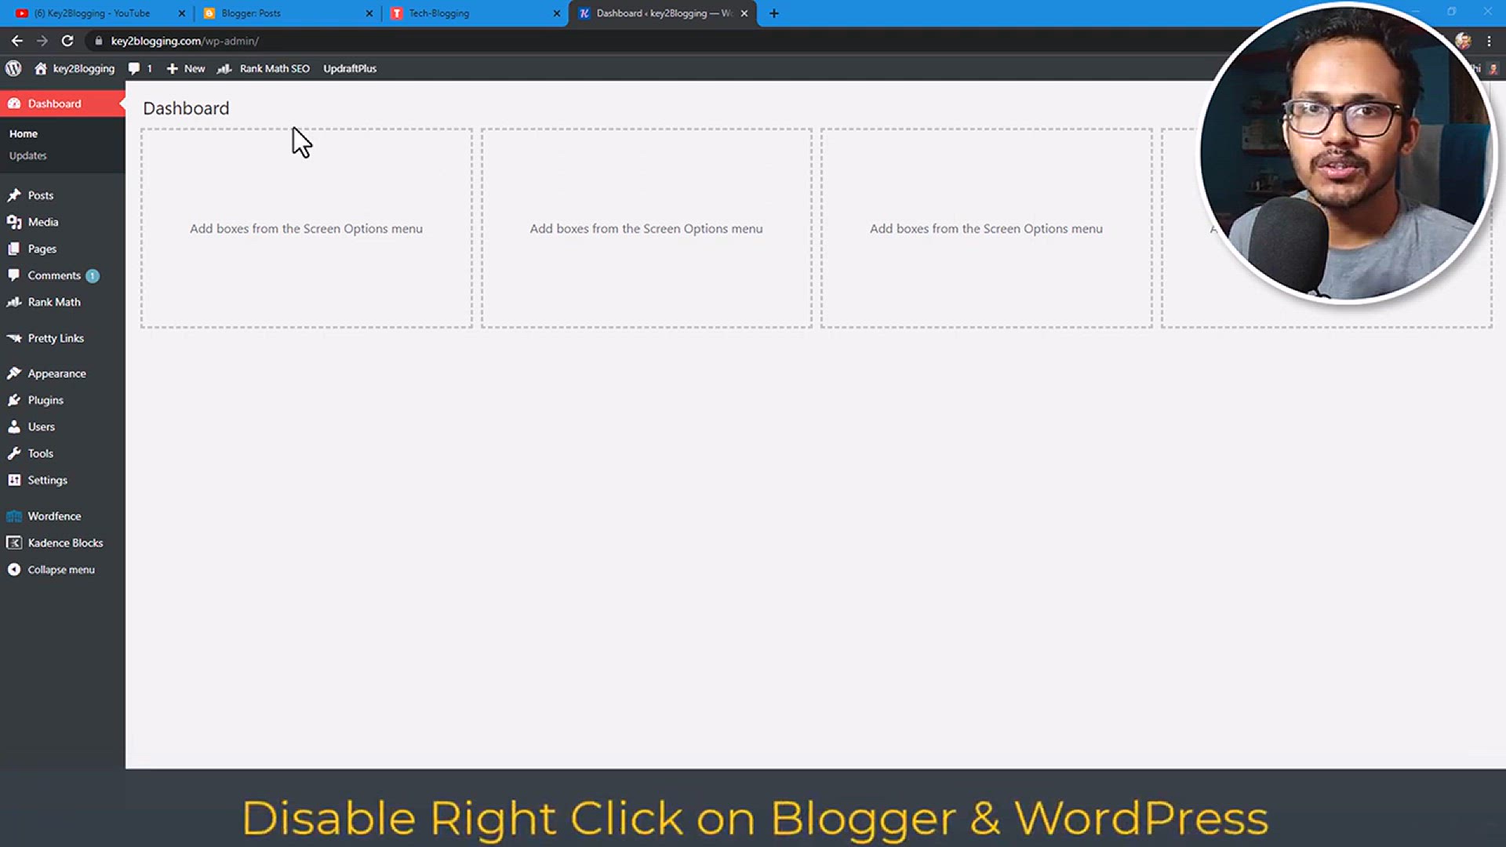Click the second dashed box's 'Add boxes' text
Image resolution: width=1506 pixels, height=847 pixels.
[646, 228]
